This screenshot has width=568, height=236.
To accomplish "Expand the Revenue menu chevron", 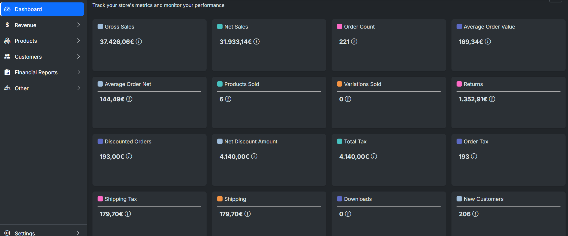I will pos(78,25).
